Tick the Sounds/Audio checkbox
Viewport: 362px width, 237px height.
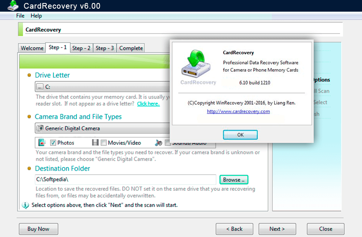click(167, 143)
